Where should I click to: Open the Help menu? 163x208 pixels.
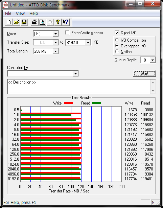(x=33, y=14)
